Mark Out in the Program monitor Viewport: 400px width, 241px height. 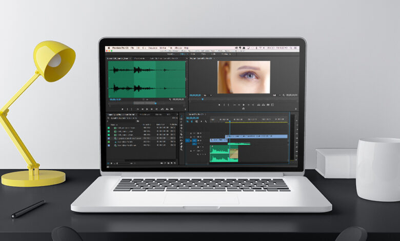[x=228, y=105]
